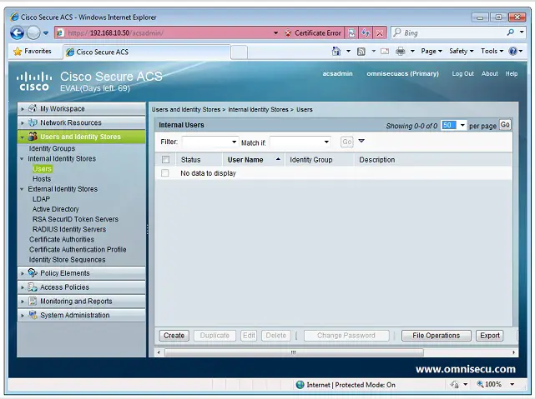Open the 100% zoom level dropdown
Image resolution: width=535 pixels, height=399 pixels.
point(512,384)
